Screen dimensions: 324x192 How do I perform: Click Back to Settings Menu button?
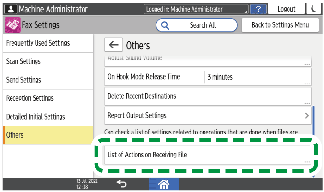tap(280, 25)
